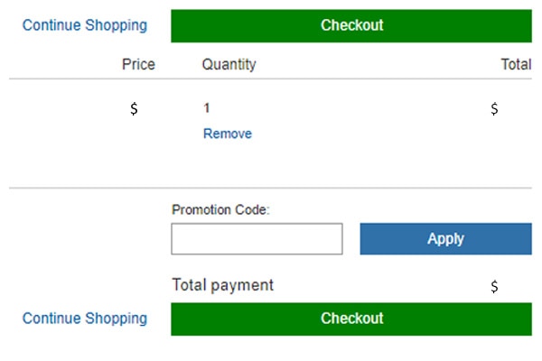This screenshot has width=542, height=361.
Task: Click the Total payment dollar amount
Action: click(x=494, y=287)
